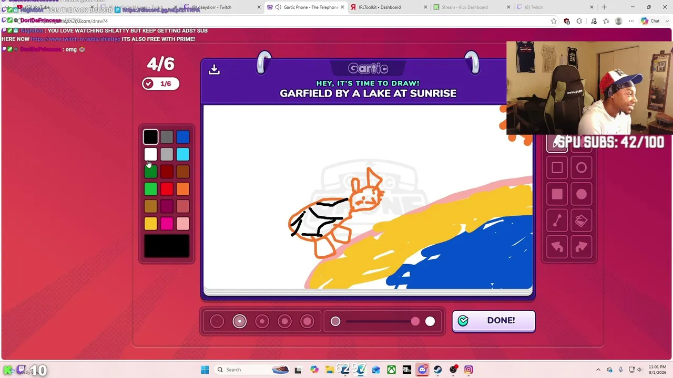Redo the last undone stroke
This screenshot has height=378, width=673.
pyautogui.click(x=581, y=247)
